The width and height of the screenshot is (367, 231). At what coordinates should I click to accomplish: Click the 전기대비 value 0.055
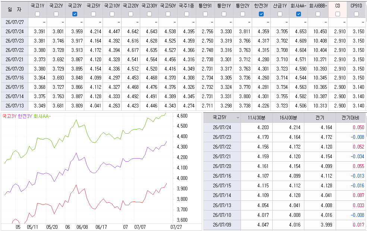(x=358, y=166)
